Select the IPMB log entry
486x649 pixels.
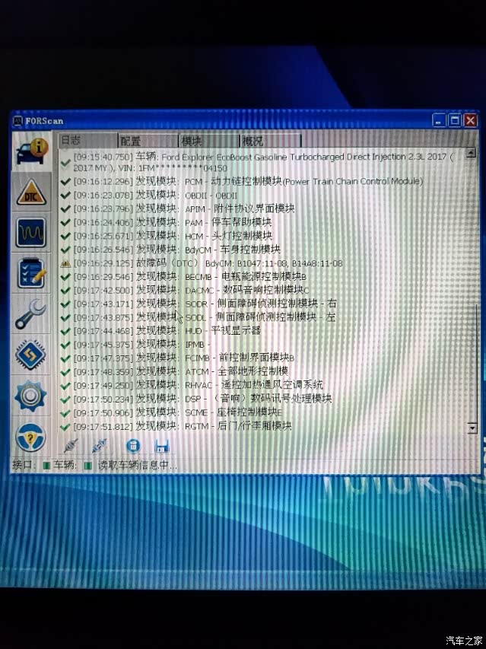142,345
